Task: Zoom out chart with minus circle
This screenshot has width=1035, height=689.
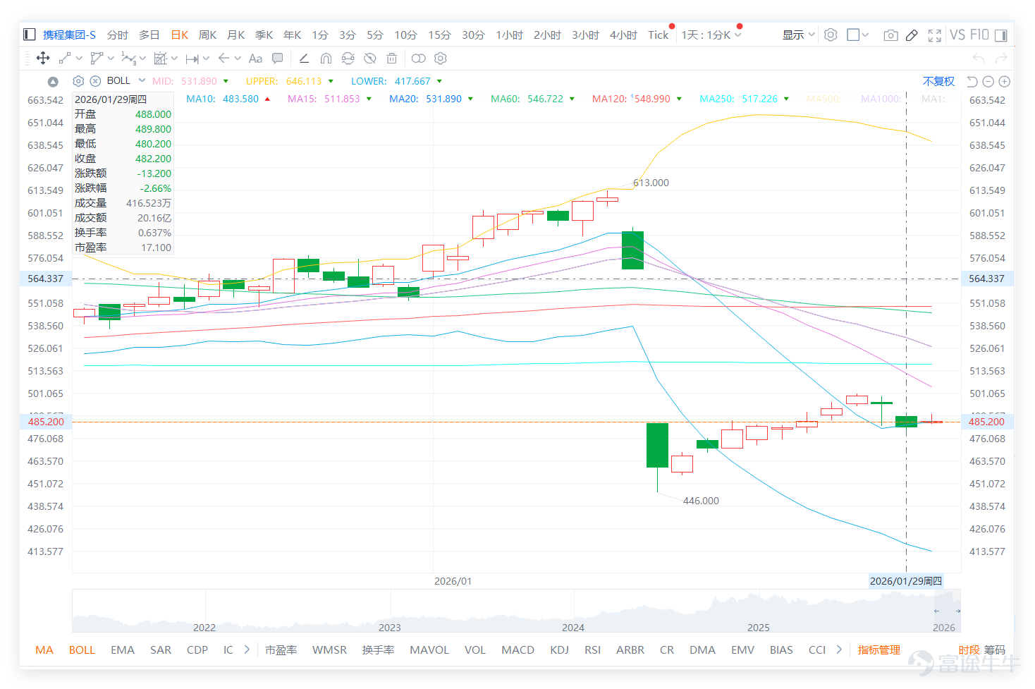Action: (988, 81)
